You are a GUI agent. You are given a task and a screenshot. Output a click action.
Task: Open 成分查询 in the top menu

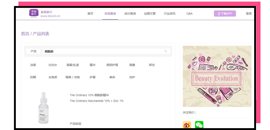tap(130, 14)
